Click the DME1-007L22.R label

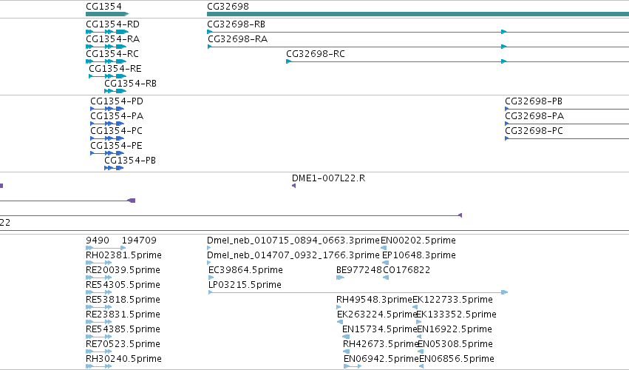(328, 178)
